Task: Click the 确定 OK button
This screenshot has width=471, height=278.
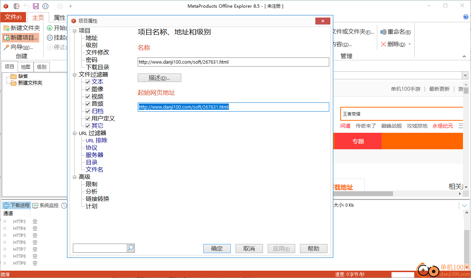Action: 217,249
